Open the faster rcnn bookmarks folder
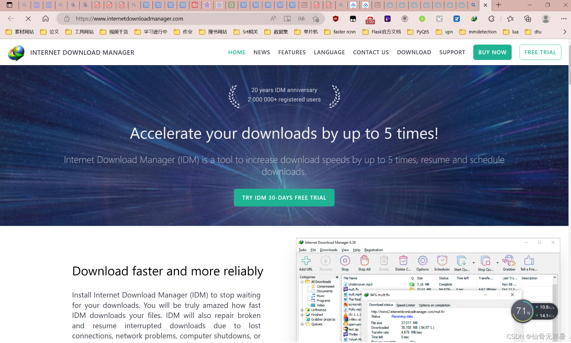 tap(340, 32)
